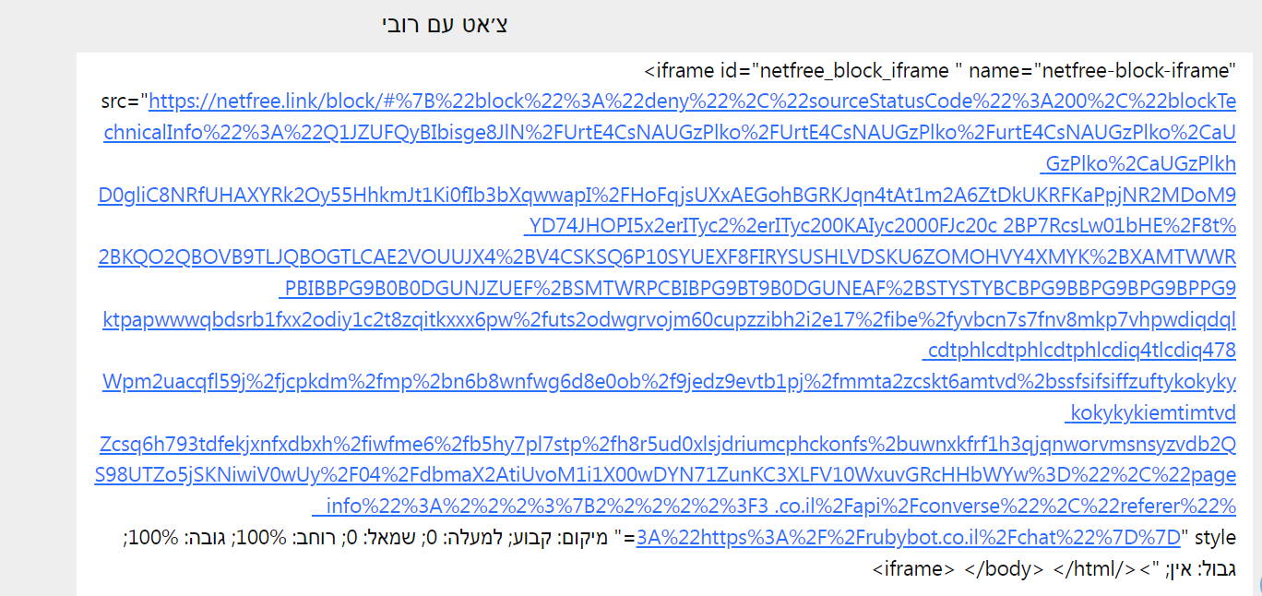
Task: Open the rubybot.co.il%2Fchat link segment
Action: [x=909, y=538]
